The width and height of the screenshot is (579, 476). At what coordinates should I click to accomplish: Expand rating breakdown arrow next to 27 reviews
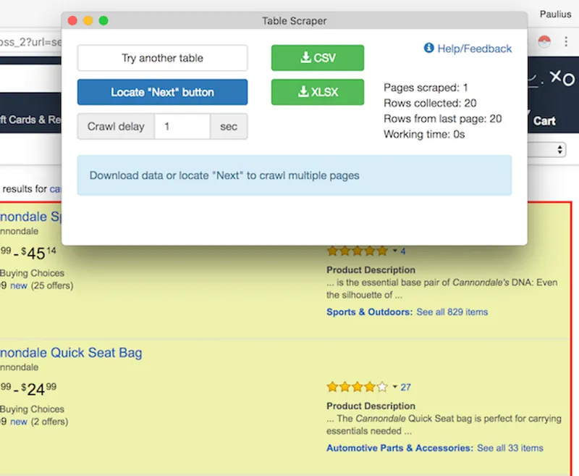[395, 387]
